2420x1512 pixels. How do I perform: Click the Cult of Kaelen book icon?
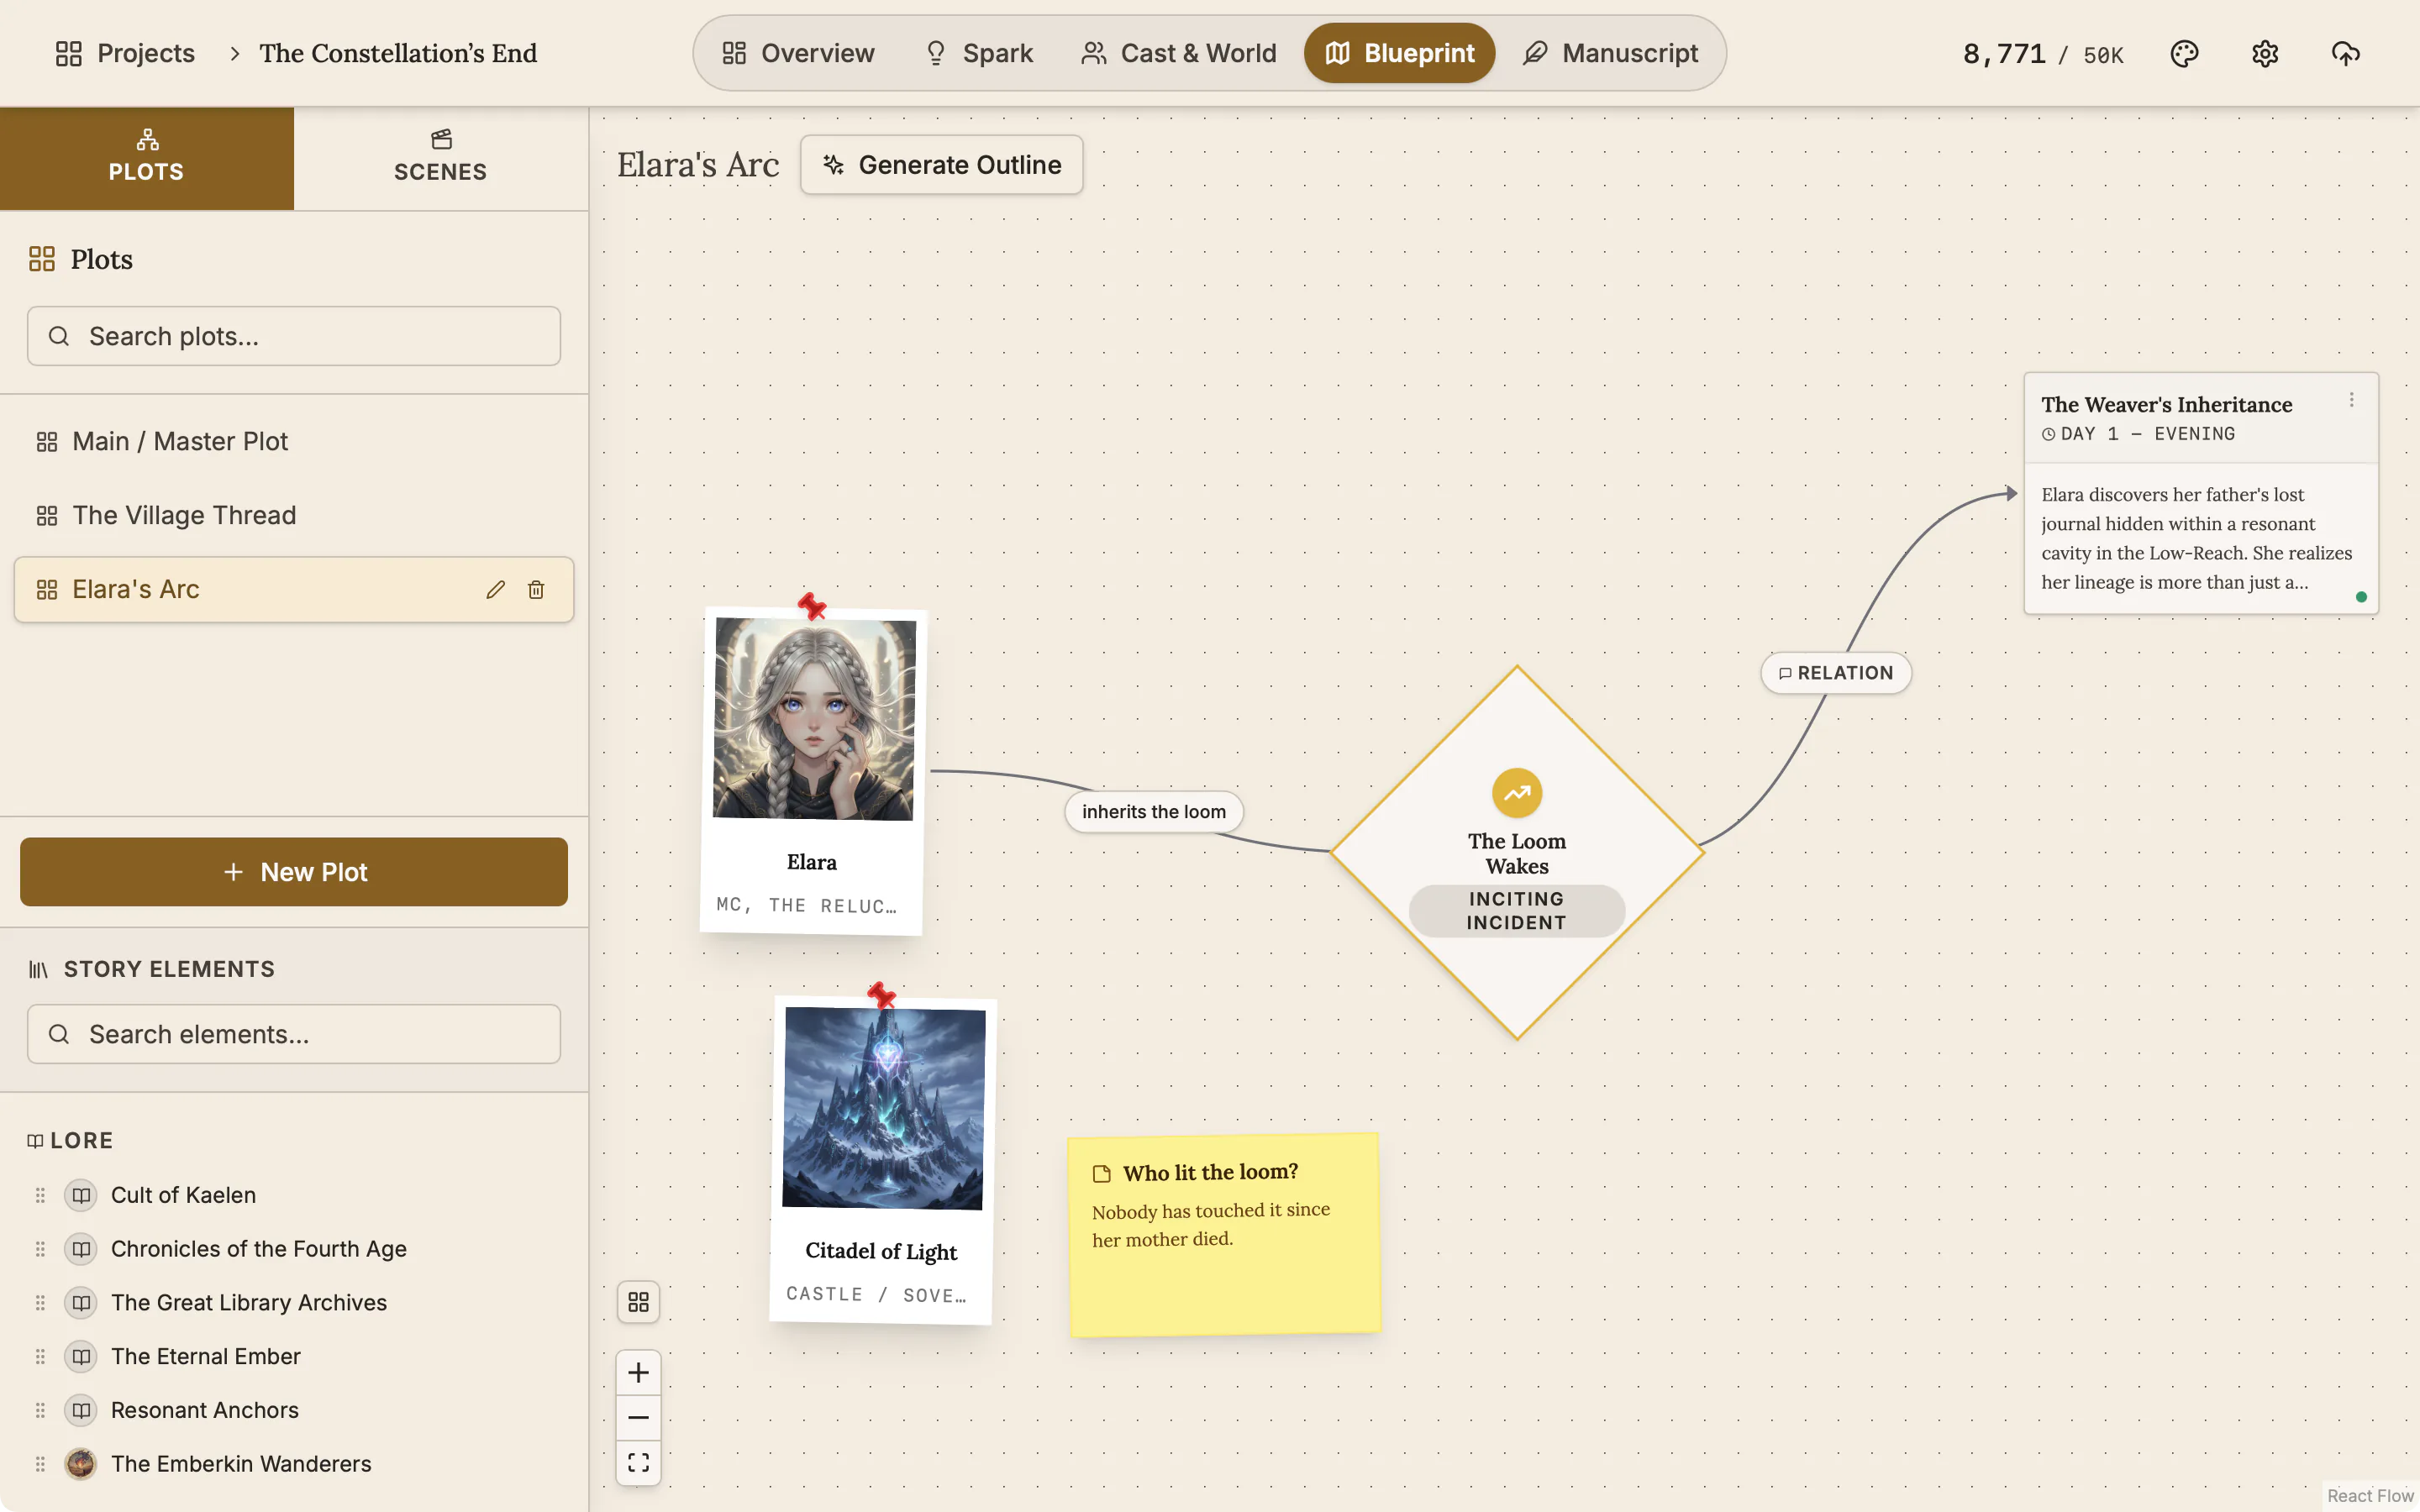coord(81,1195)
